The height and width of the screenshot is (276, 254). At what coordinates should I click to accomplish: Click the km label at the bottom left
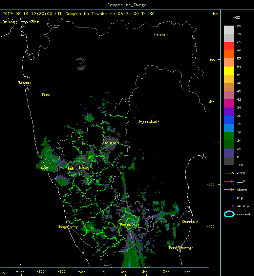[x=5, y=273]
